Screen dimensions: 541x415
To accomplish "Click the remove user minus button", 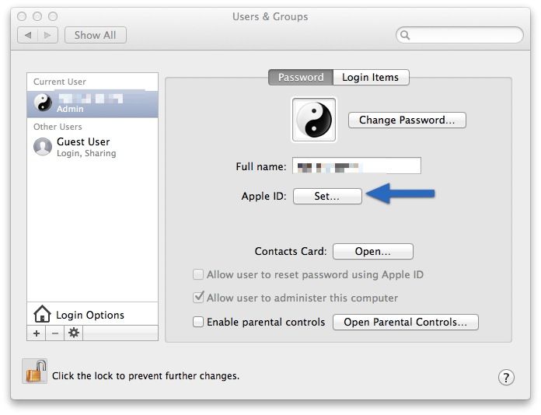I will 55,333.
